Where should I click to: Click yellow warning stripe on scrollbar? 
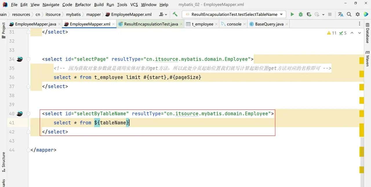pyautogui.click(x=361, y=61)
